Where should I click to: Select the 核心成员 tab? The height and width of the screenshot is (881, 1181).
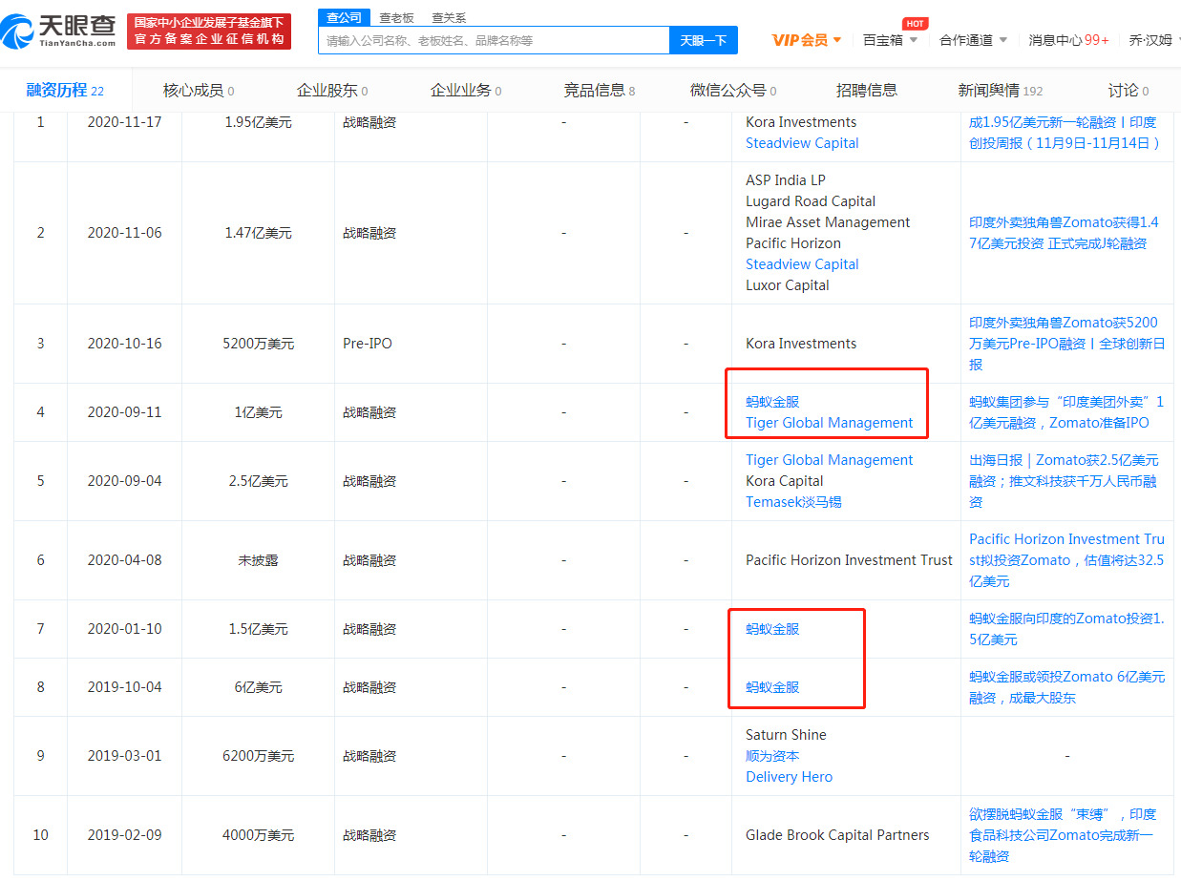click(199, 91)
